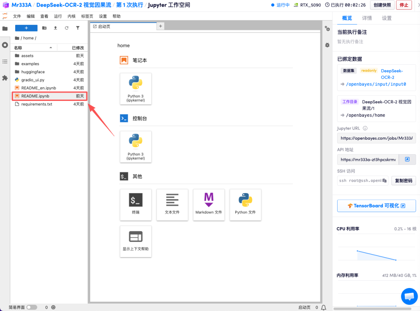Image resolution: width=420 pixels, height=311 pixels.
Task: Launch Python 3 console under 控制台
Action: click(136, 147)
